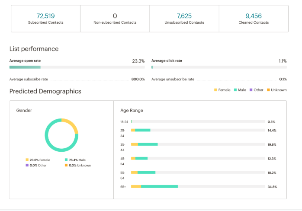Screen dimensions: 302x211
Task: Open the 72,519 Subscribed Contacts link
Action: click(46, 16)
